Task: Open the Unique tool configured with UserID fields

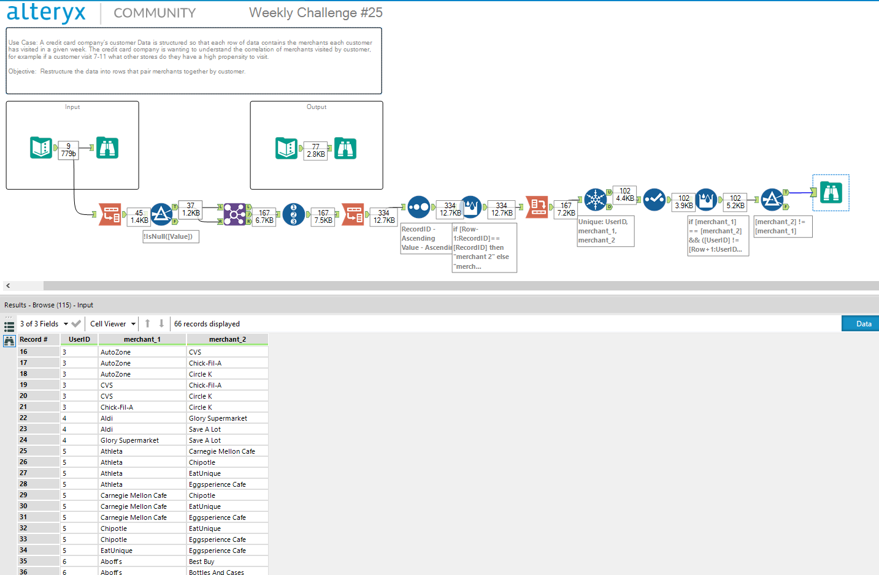Action: pos(596,199)
